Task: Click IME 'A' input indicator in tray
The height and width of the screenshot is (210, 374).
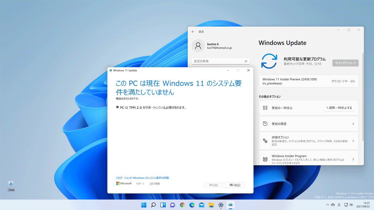Action: 339,205
